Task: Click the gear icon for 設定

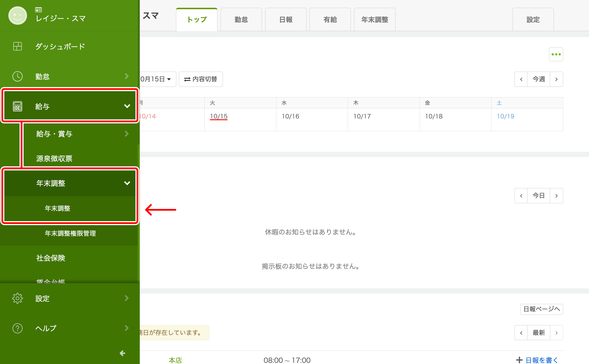Action: (18, 298)
